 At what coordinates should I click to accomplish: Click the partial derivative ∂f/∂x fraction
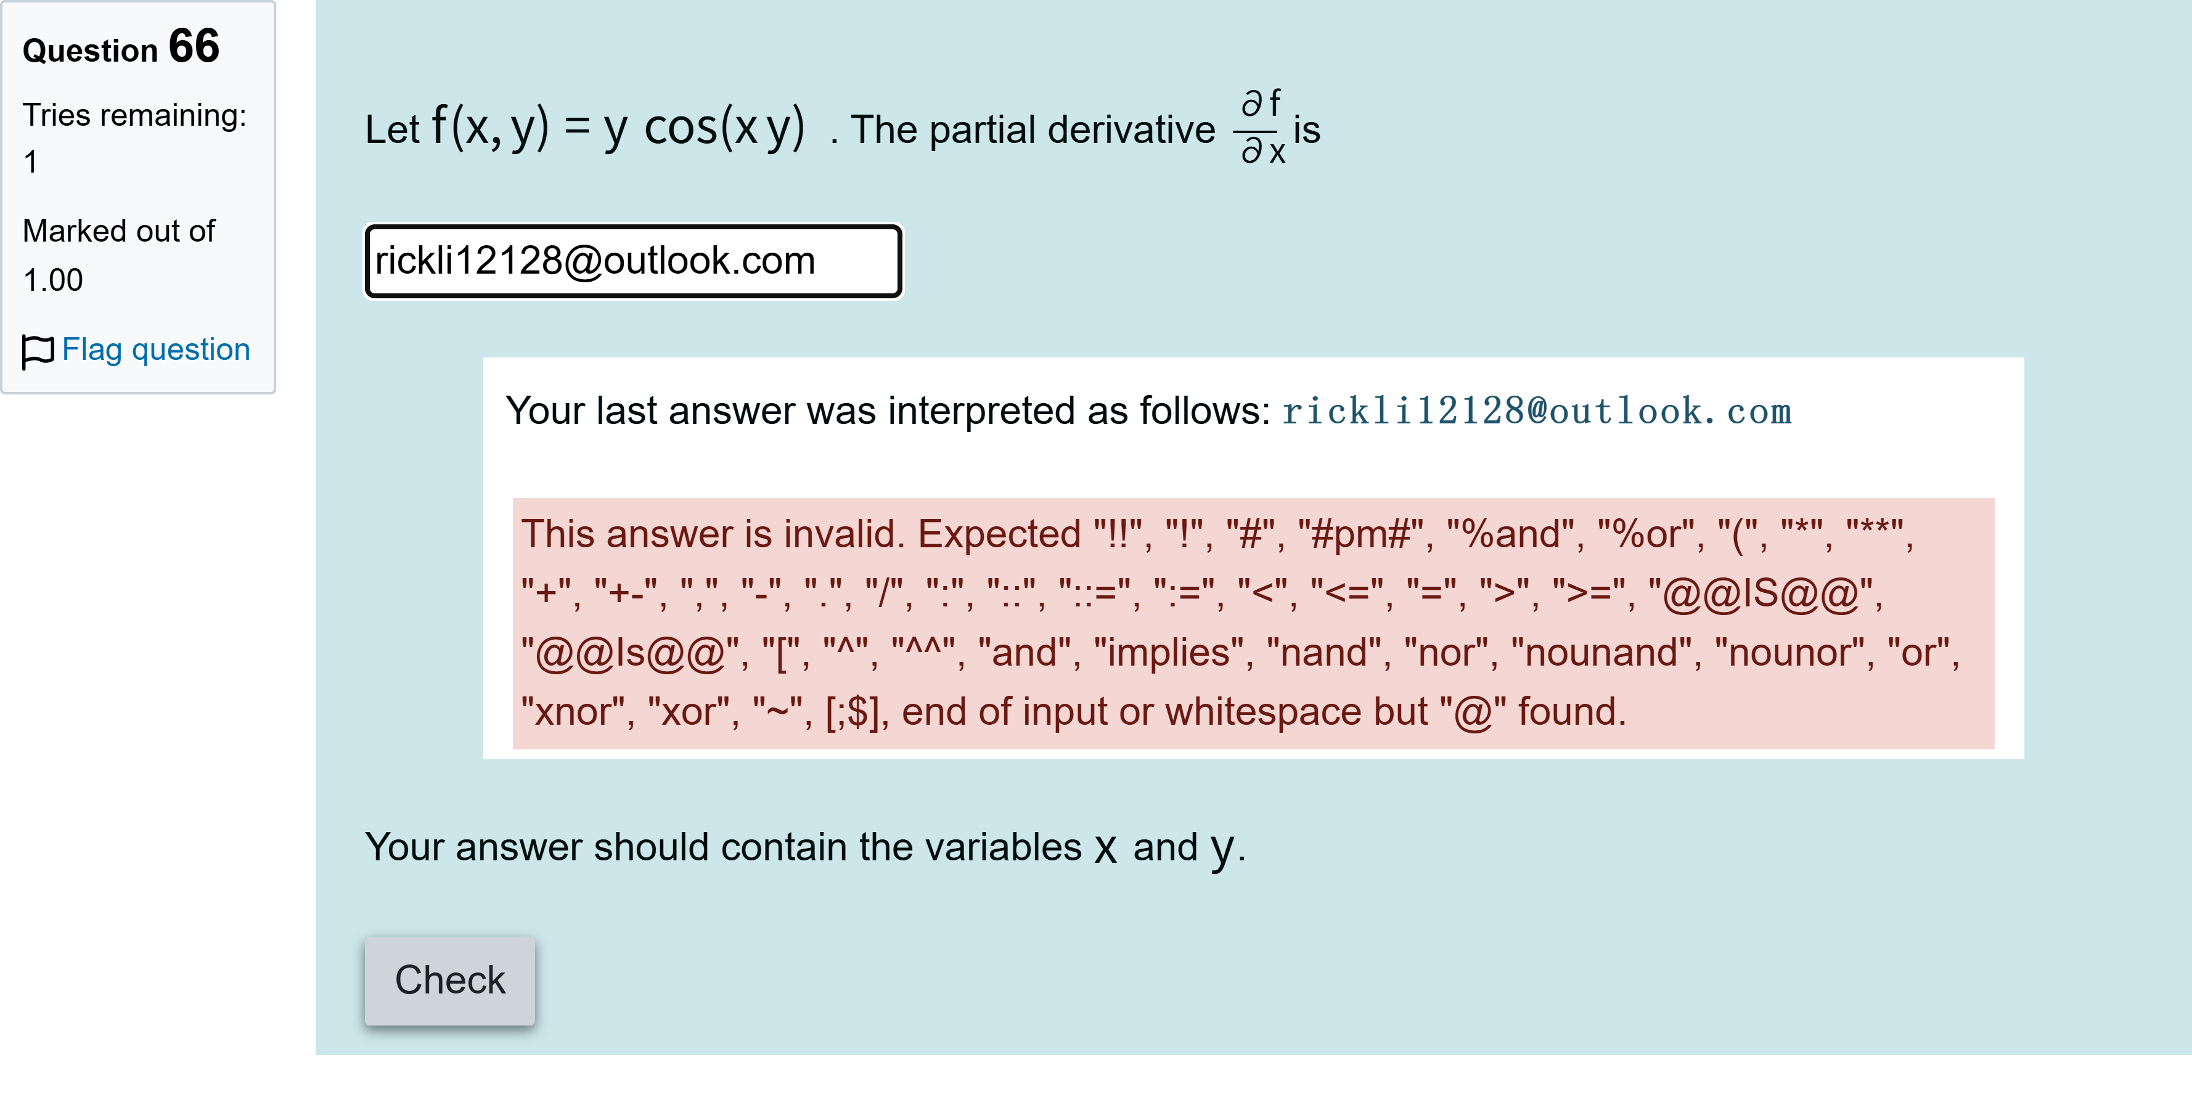pyautogui.click(x=1262, y=128)
